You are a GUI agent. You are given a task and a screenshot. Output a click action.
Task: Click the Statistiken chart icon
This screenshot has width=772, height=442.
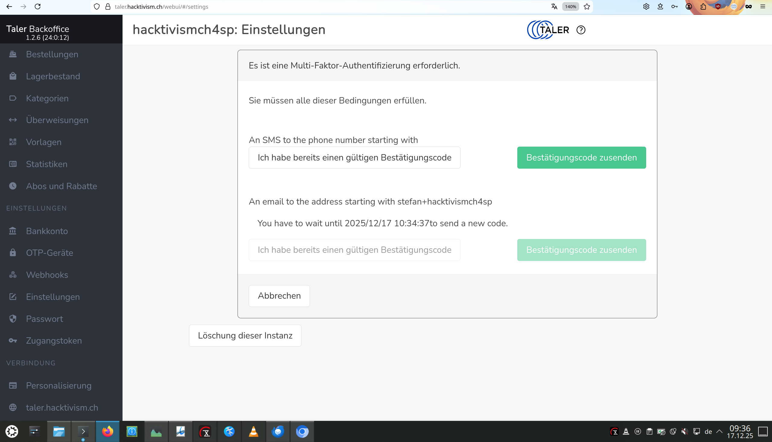[13, 164]
